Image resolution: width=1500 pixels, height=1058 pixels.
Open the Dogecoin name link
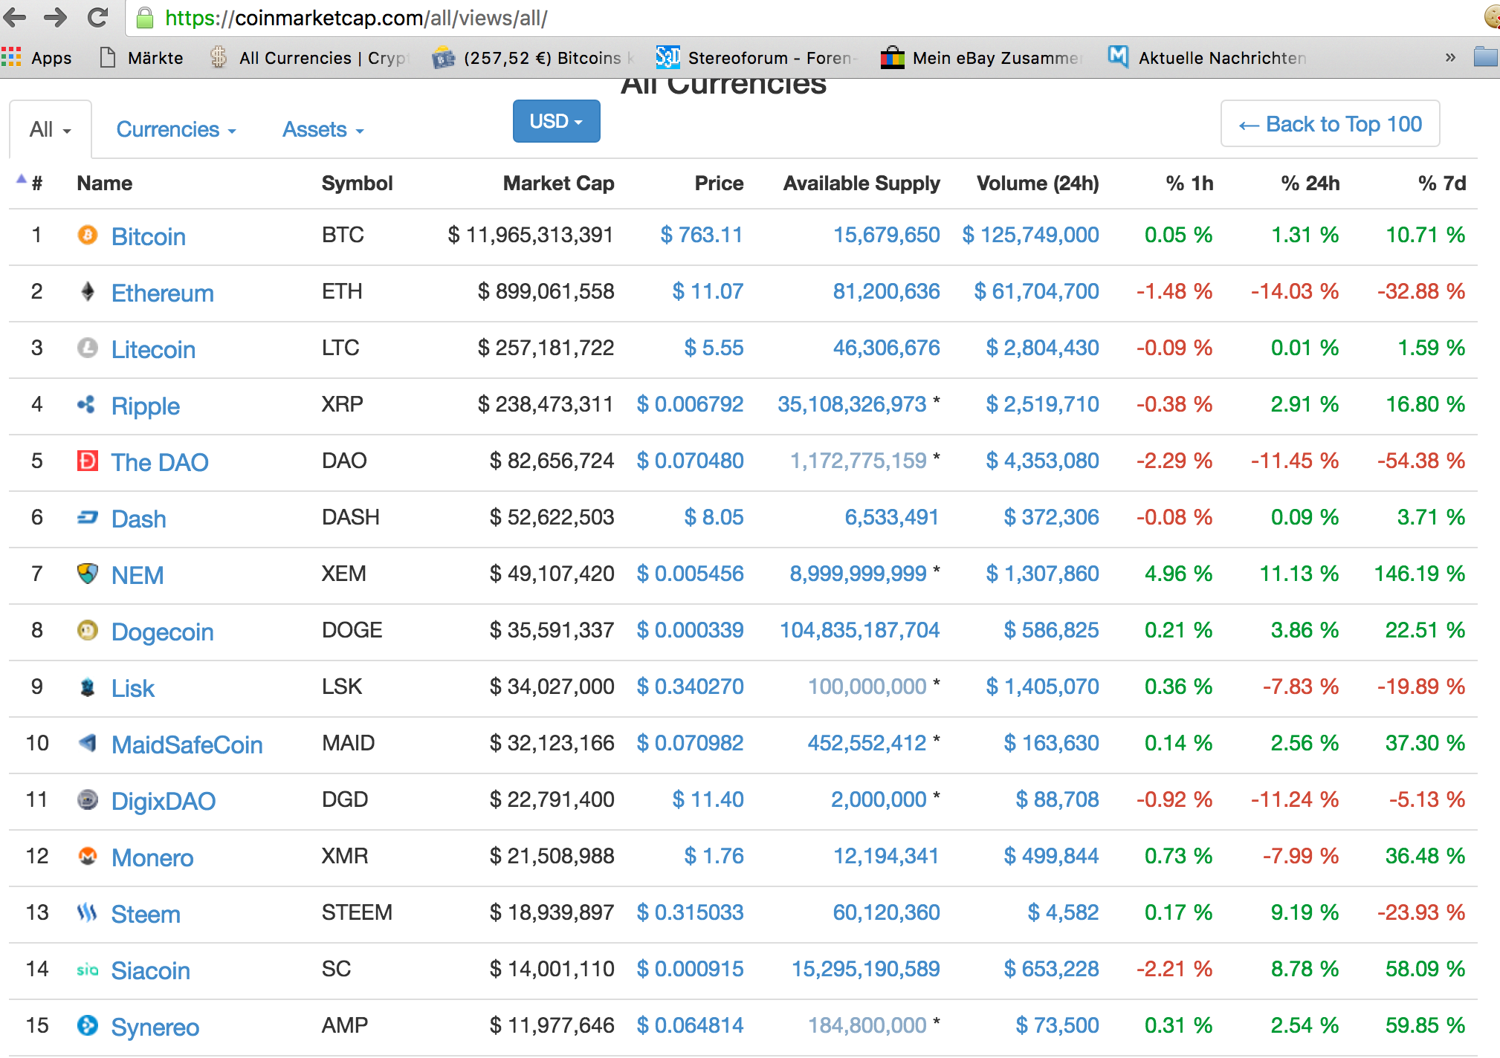tap(163, 632)
